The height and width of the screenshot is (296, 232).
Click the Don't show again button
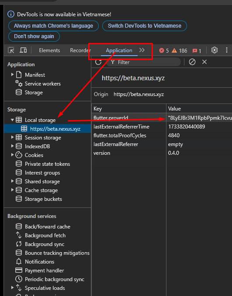coord(34,36)
